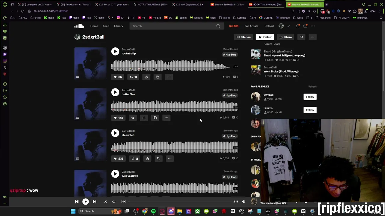385x216 pixels.
Task: Open the Library page
Action: [119, 26]
